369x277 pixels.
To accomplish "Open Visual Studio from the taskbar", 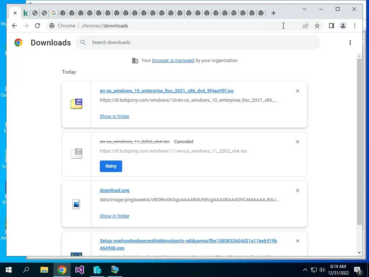I will 80,270.
